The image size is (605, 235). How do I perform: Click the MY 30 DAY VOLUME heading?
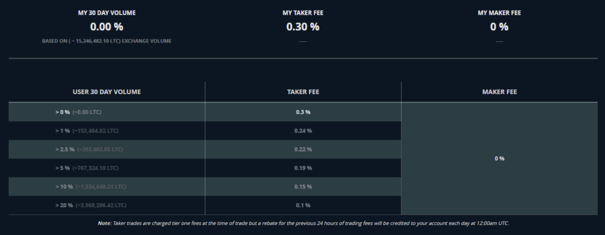click(107, 13)
